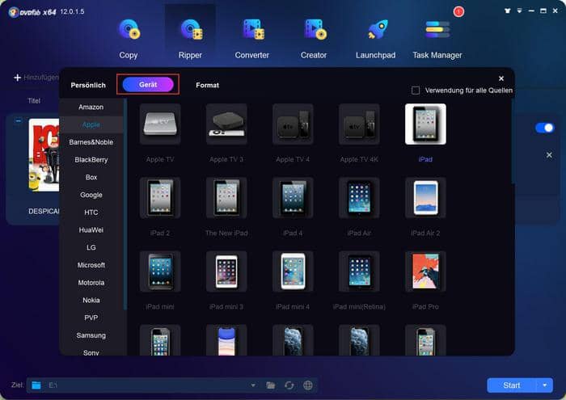Select Barnes&Noble in the brand list
Image resolution: width=566 pixels, height=400 pixels.
pyautogui.click(x=91, y=142)
